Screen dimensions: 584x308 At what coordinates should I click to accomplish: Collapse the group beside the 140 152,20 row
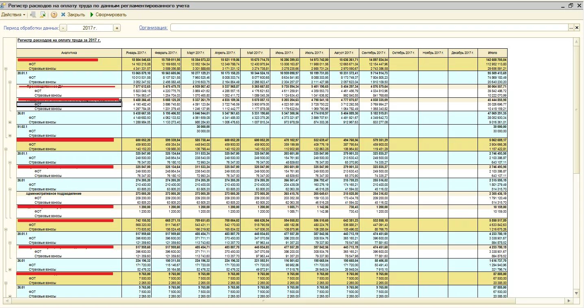(6, 149)
